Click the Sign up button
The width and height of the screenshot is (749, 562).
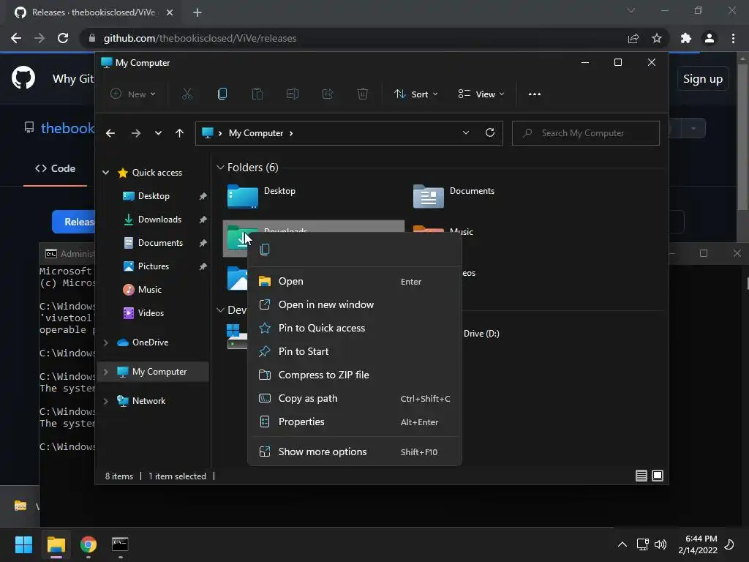point(703,79)
